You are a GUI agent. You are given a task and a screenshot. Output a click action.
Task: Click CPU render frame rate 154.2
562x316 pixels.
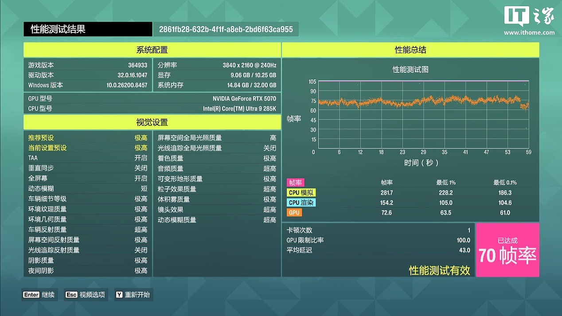point(386,203)
